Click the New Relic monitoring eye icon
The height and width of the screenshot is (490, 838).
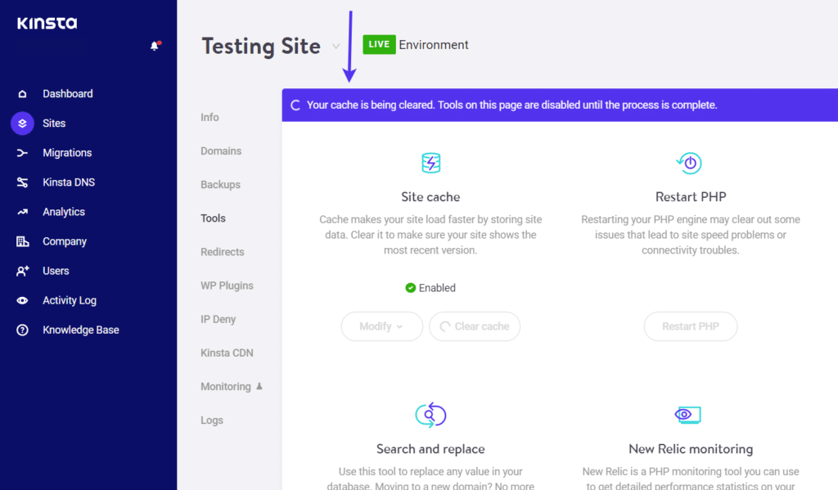688,415
